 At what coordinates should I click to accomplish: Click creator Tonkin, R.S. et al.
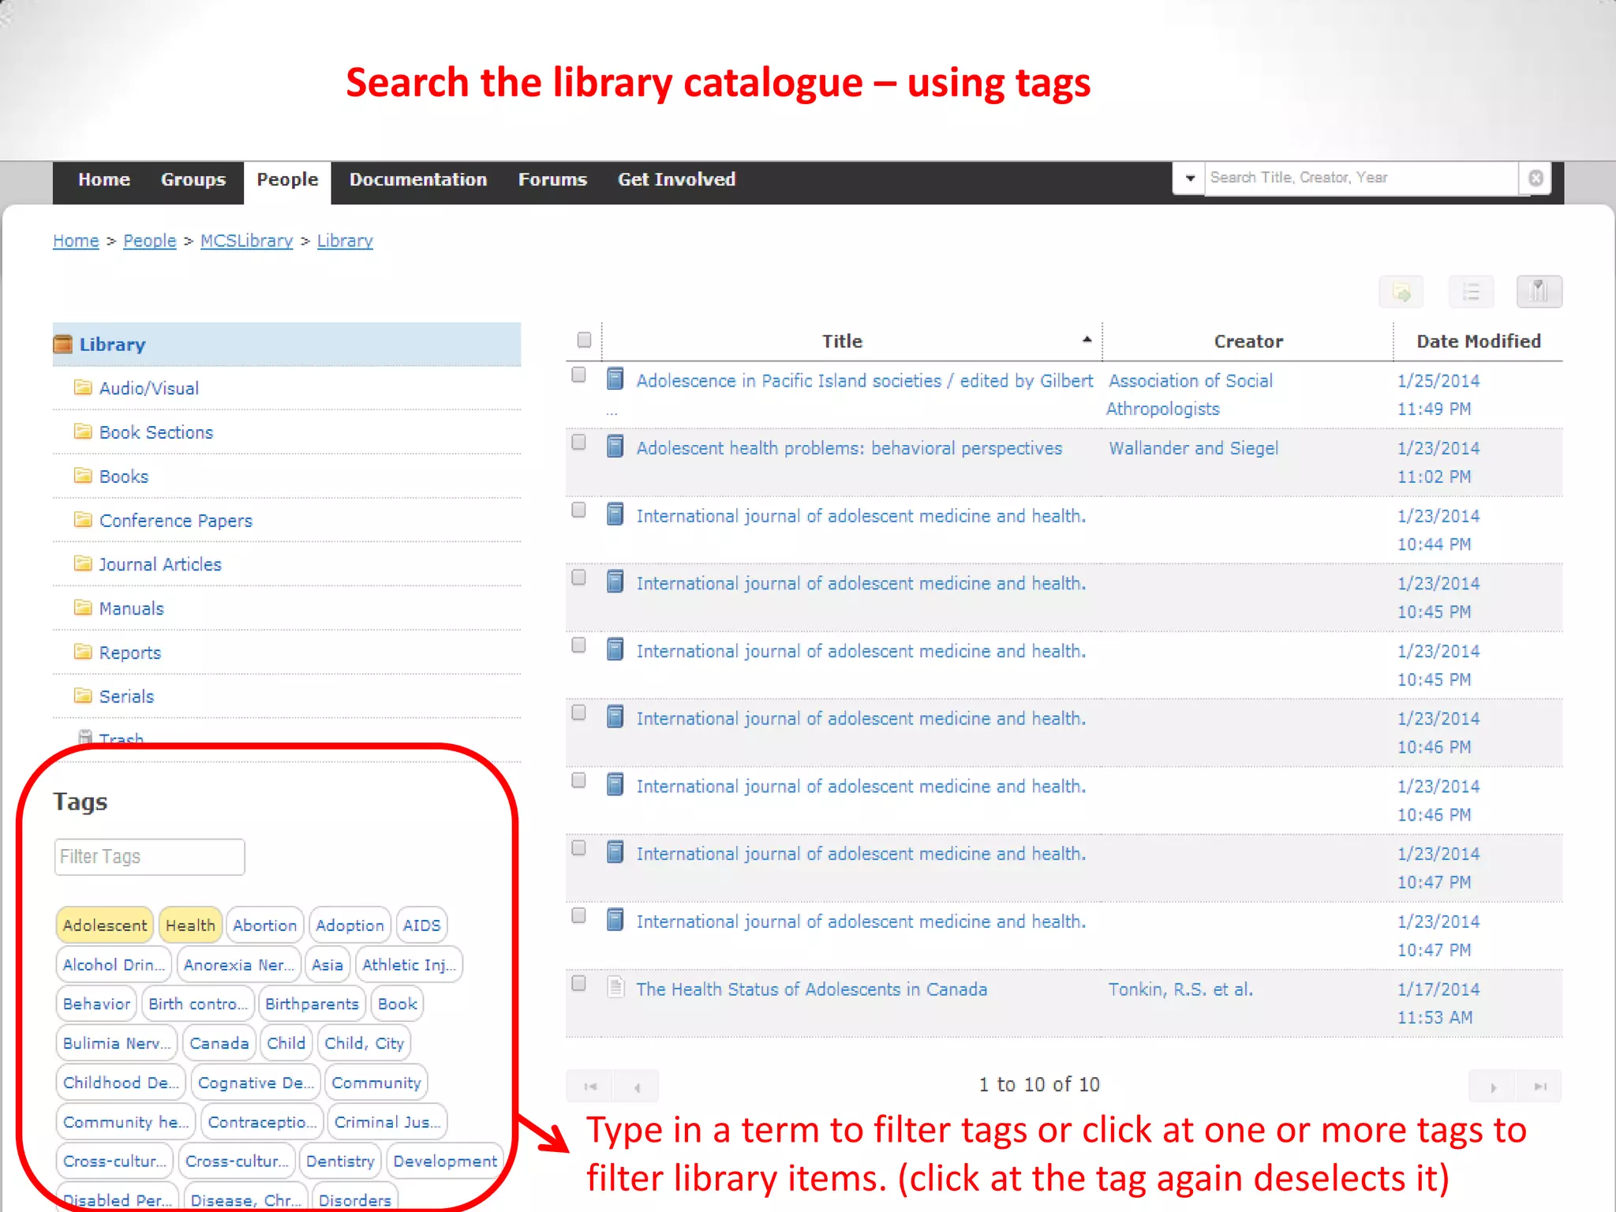pos(1180,989)
